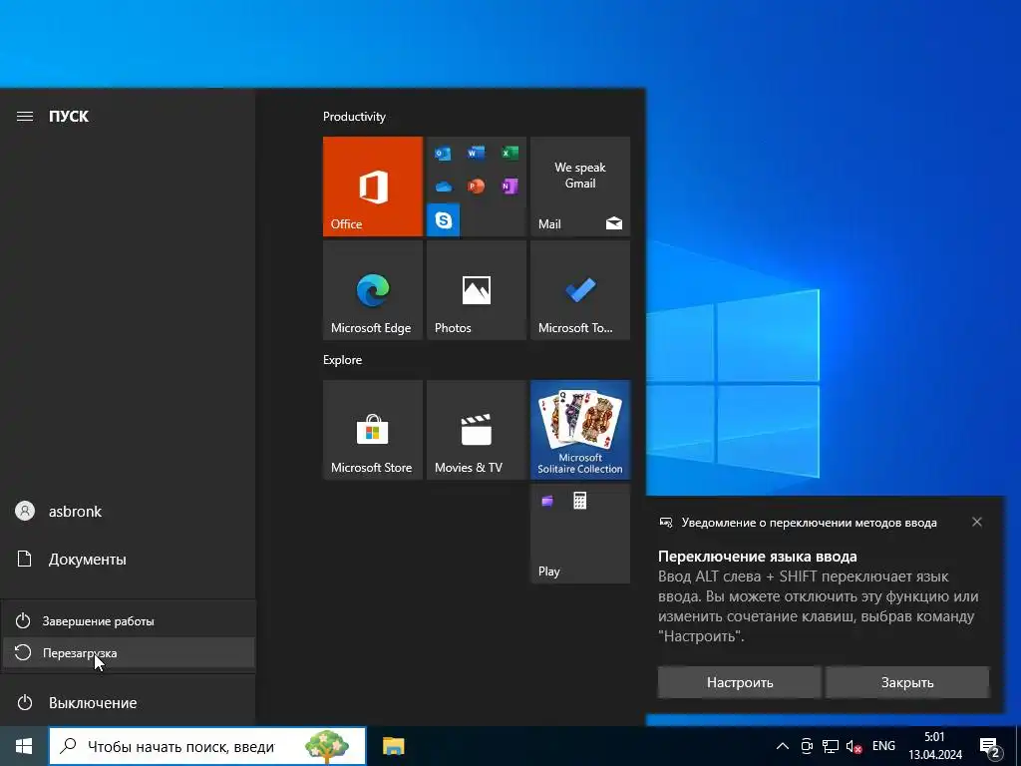
Task: Click Закрыть button in notification
Action: tap(907, 682)
